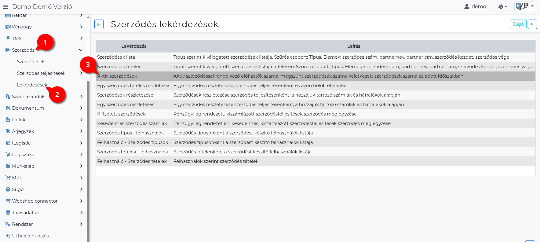The image size is (540, 242).
Task: Click the Rendszer gears icon
Action: 8,224
